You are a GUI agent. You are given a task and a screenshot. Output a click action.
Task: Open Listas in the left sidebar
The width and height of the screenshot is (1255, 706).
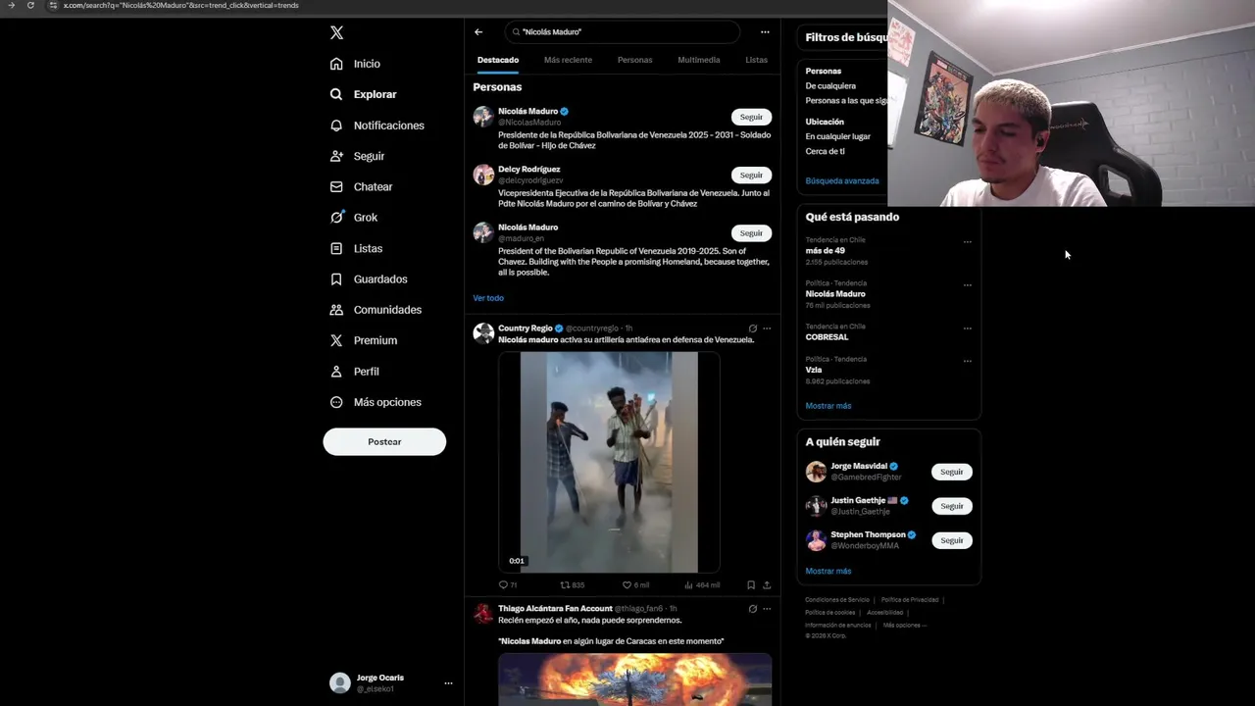pos(356,248)
